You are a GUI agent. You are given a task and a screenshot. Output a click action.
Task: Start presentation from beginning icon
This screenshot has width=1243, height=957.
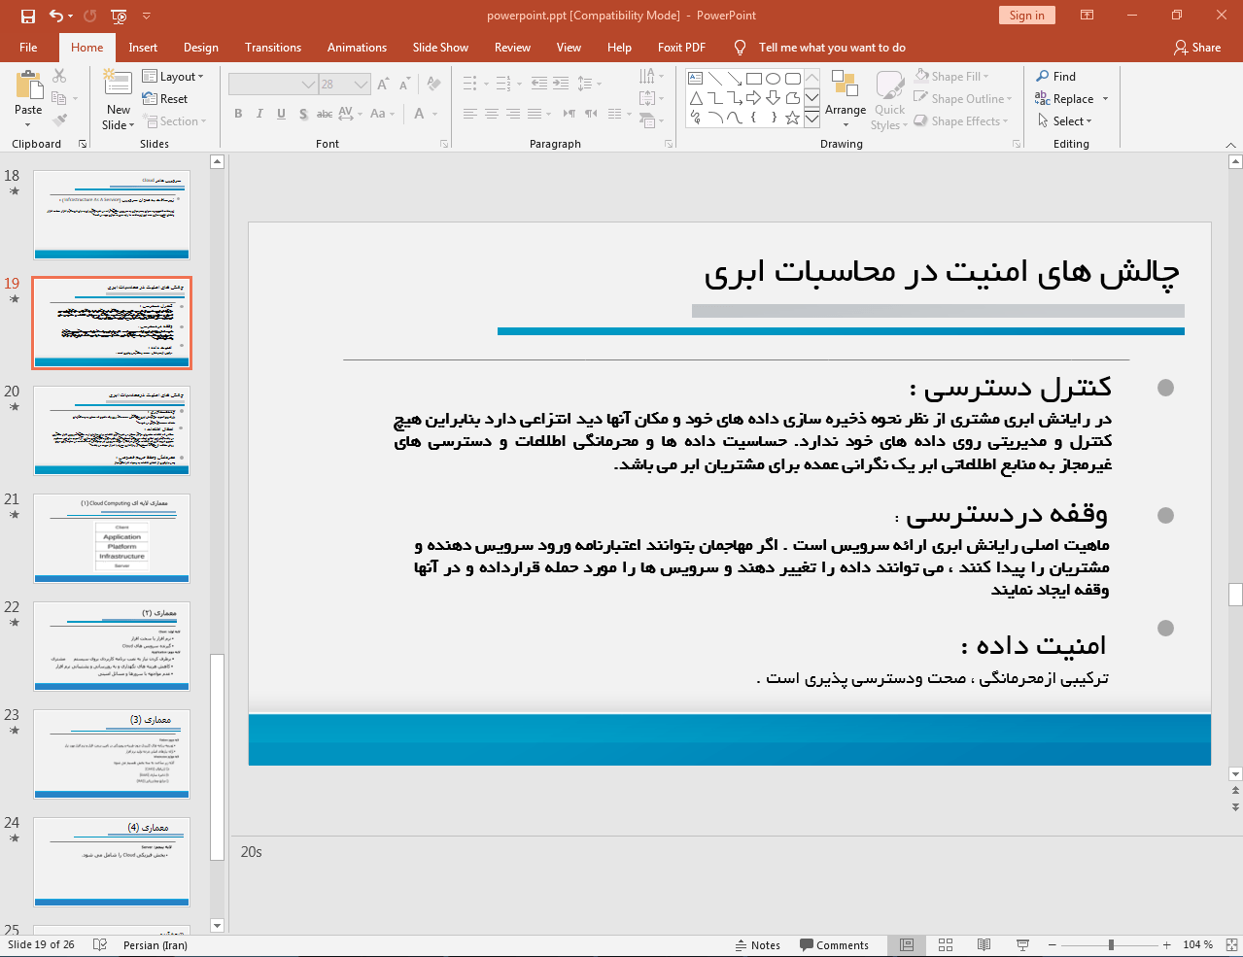tap(120, 16)
